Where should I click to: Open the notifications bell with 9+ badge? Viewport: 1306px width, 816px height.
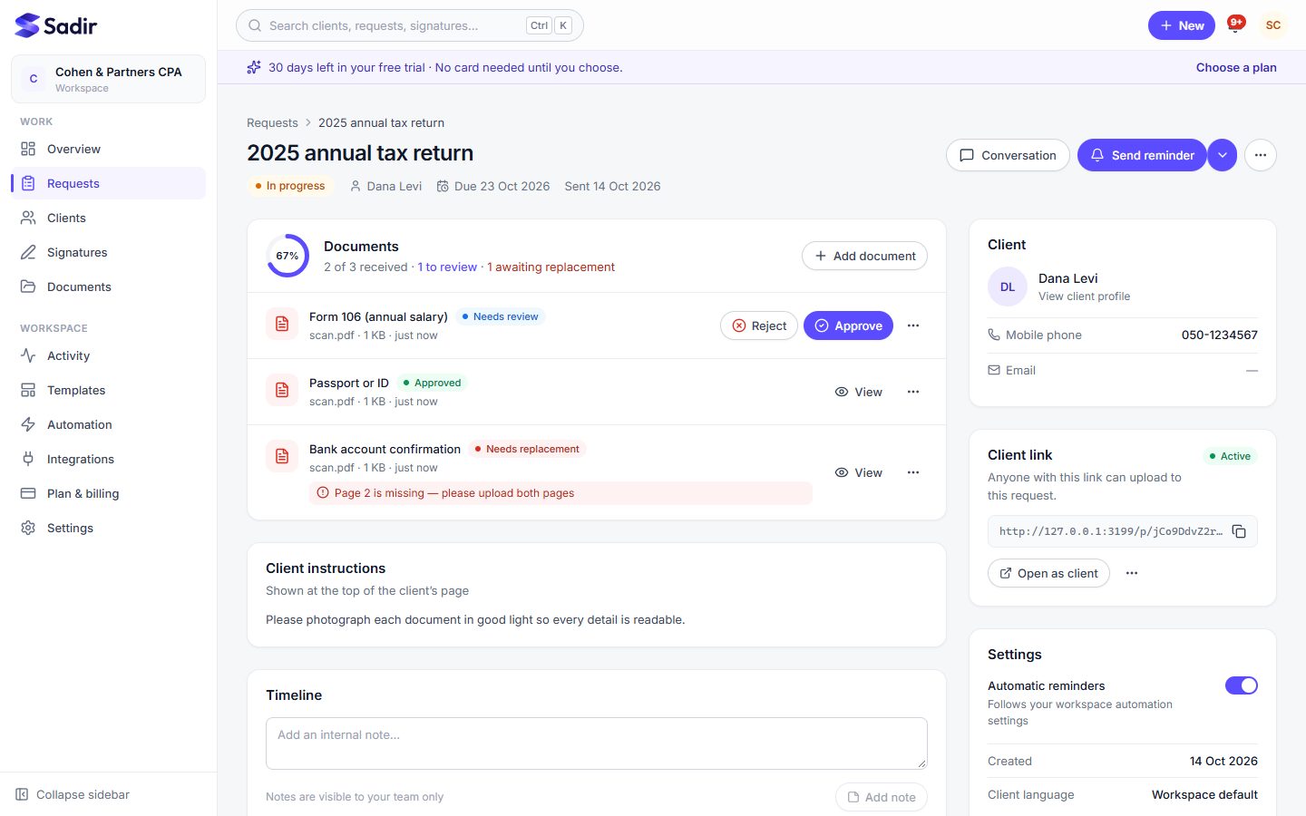1235,24
